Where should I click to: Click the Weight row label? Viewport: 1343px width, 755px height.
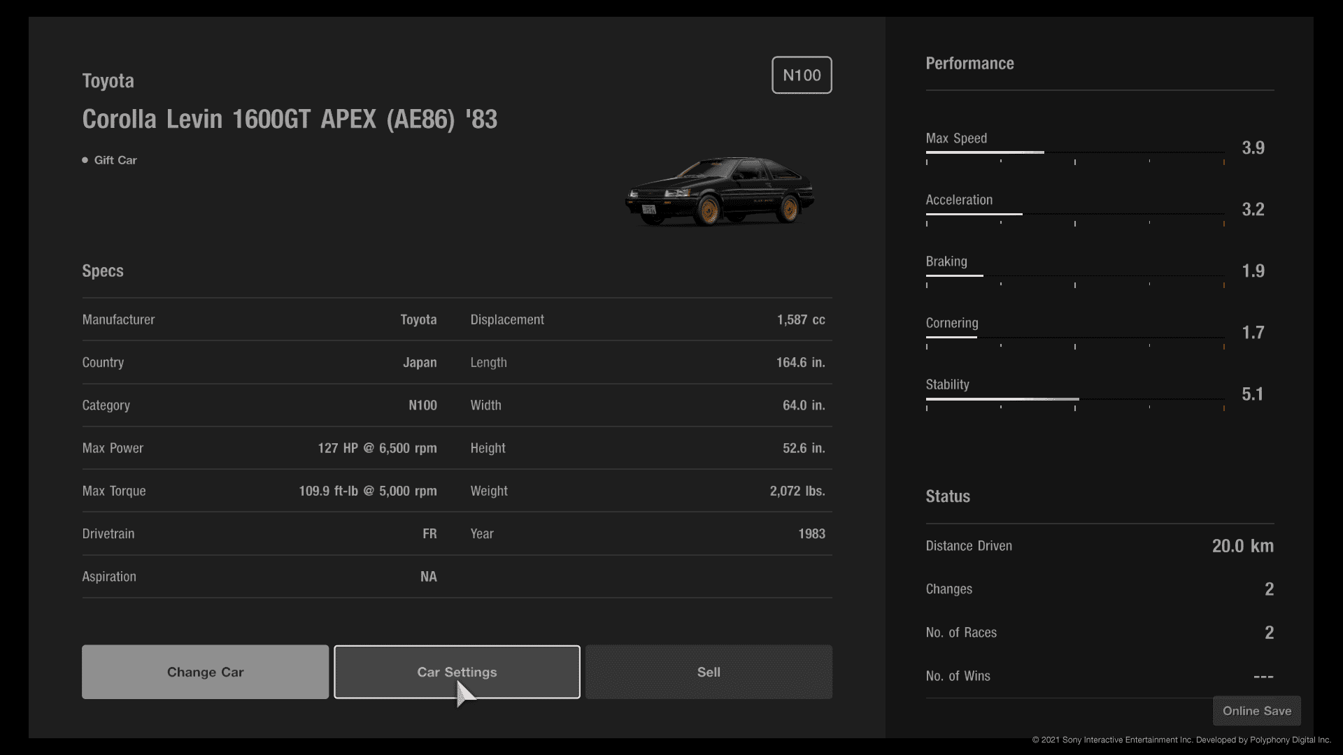click(x=489, y=491)
